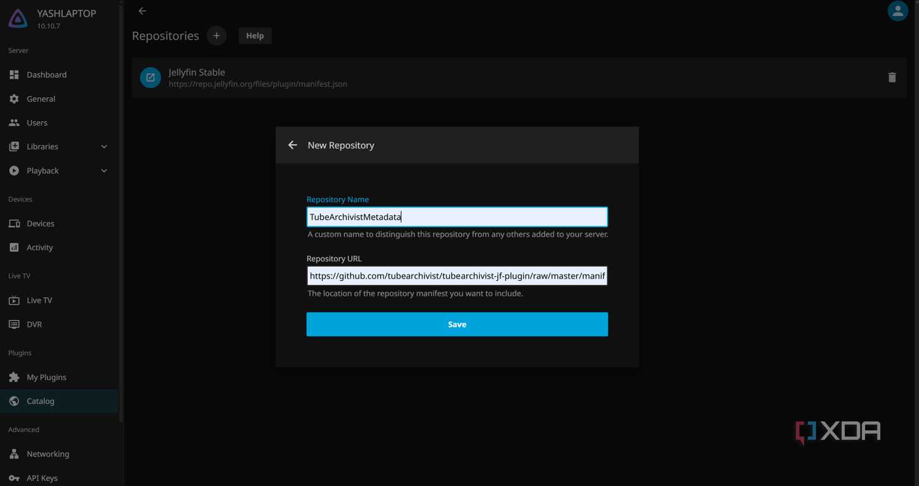Click the Dashboard grid icon

(14, 75)
